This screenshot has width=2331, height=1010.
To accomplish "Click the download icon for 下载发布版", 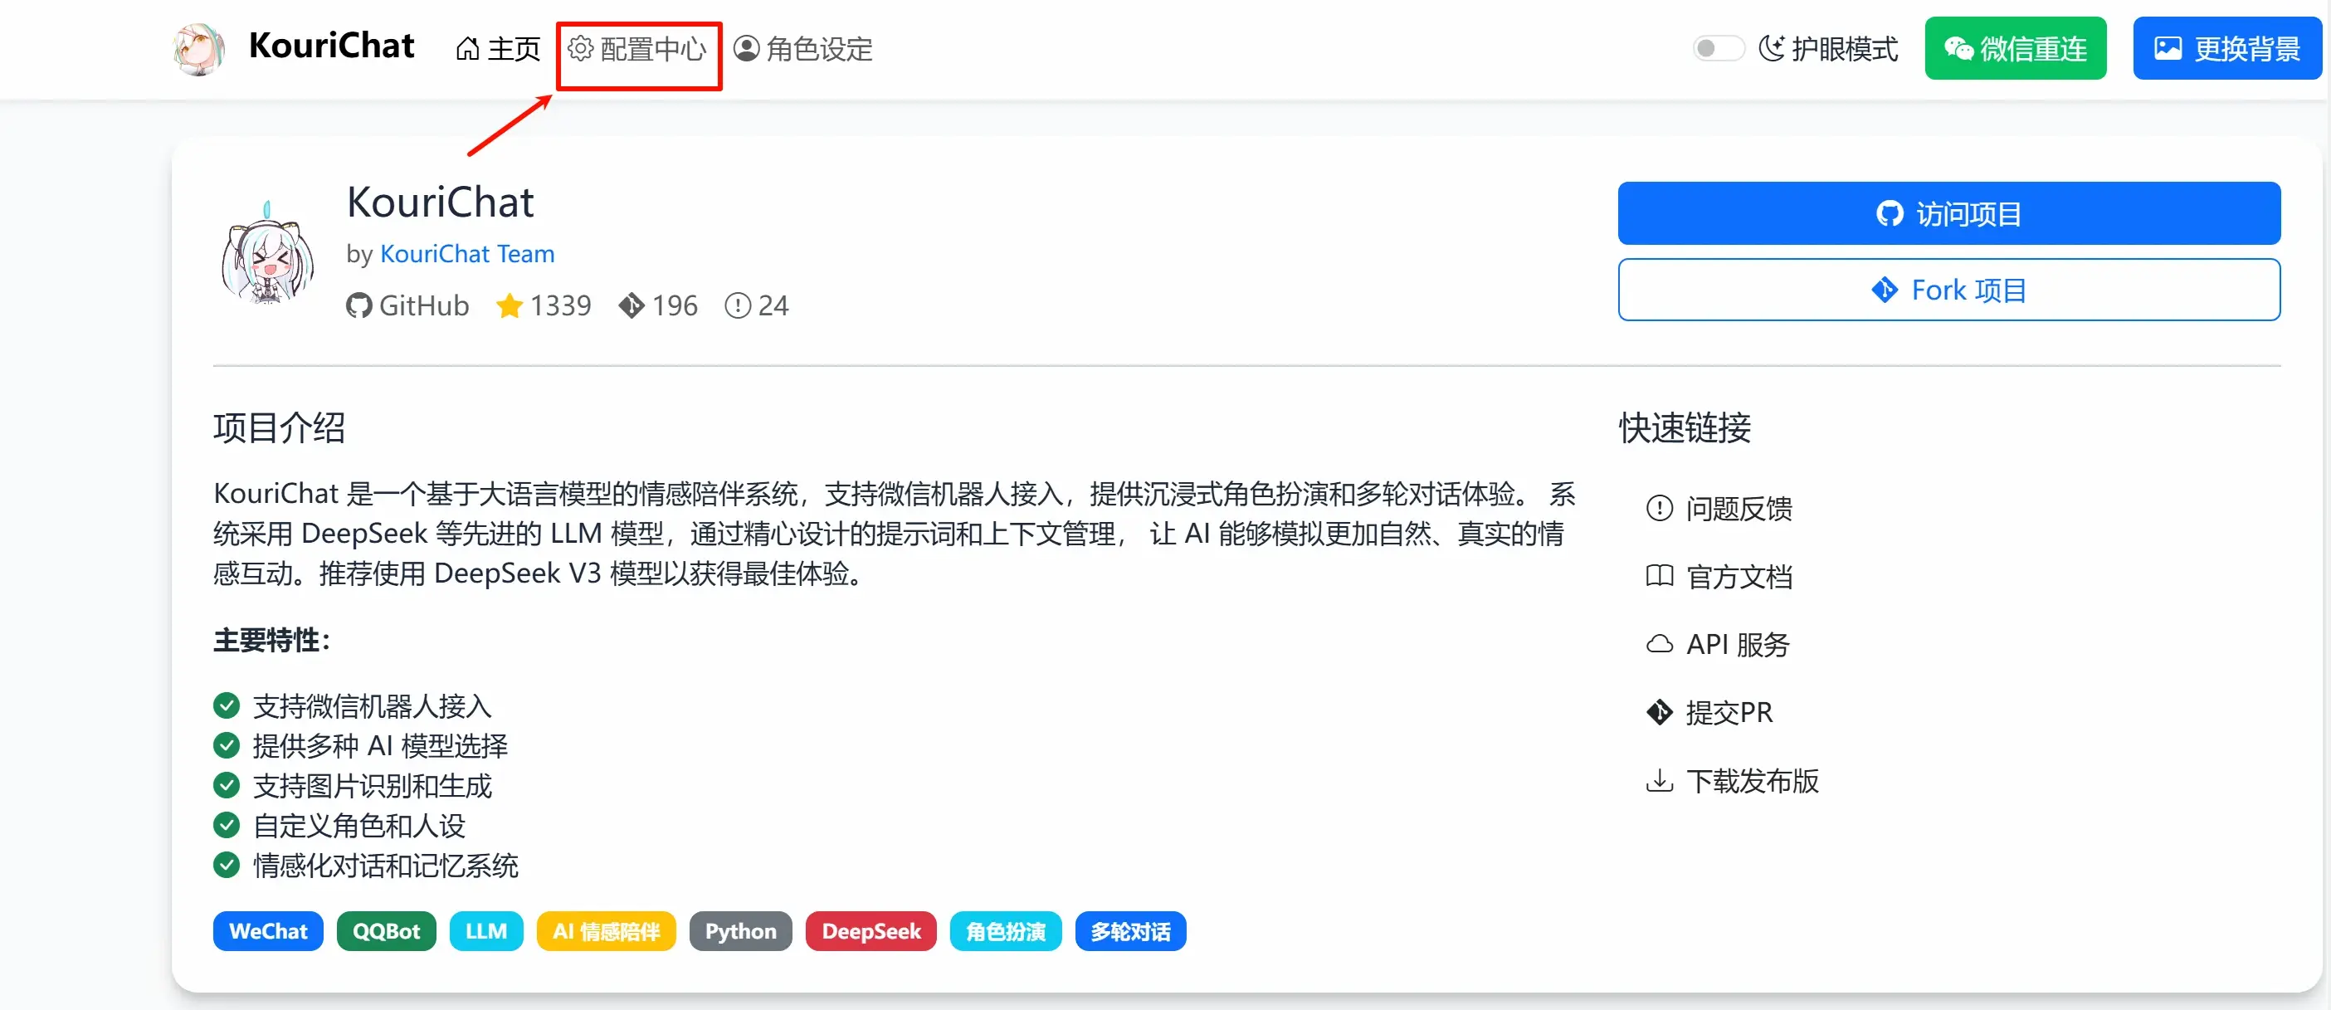I will 1659,780.
